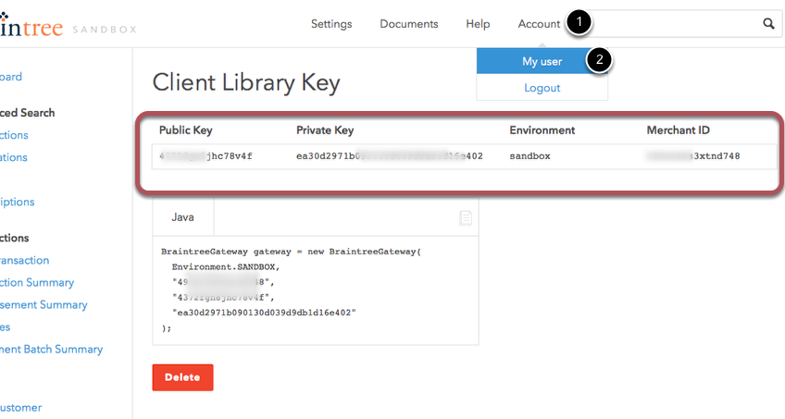Click the BraintreeGateway gateway code line
Image resolution: width=785 pixels, height=419 pixels.
point(292,252)
